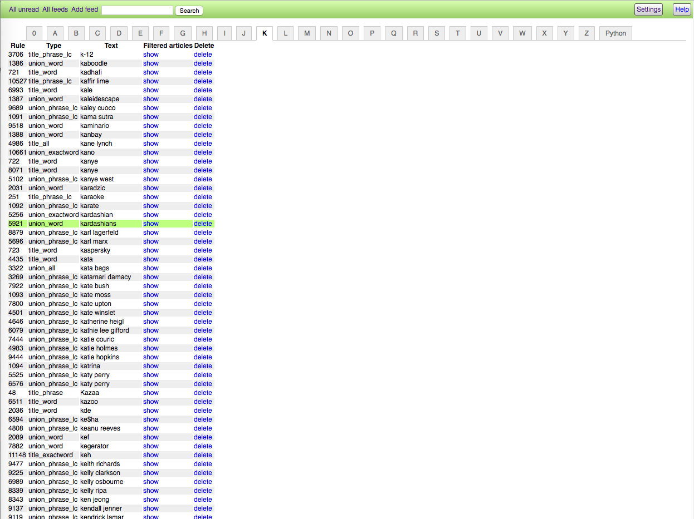Delete the keanu reeves rule

point(203,428)
